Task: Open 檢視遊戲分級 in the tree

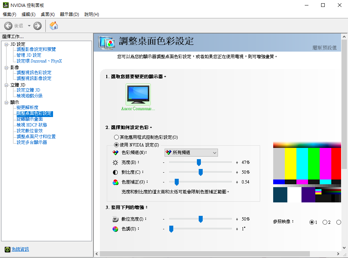Action: pos(29,96)
